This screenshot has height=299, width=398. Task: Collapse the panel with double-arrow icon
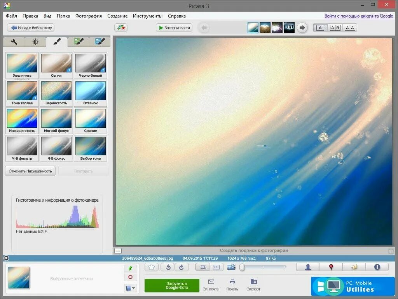[x=6, y=258]
